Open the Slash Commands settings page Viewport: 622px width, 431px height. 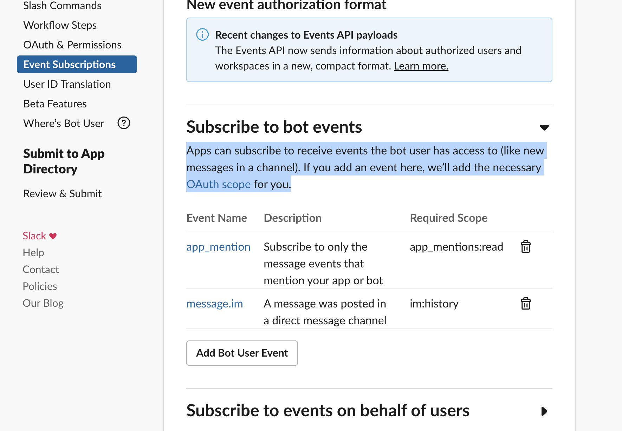(62, 6)
